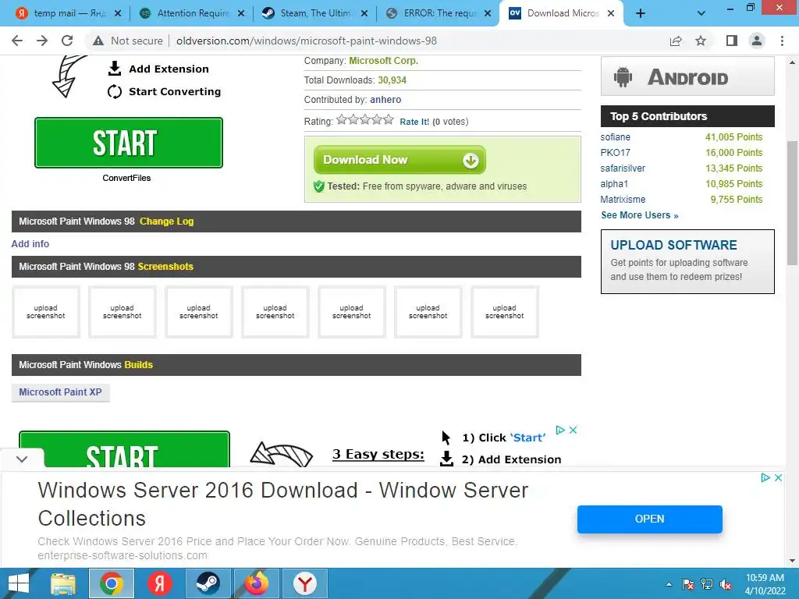Close the Download Microsoft tab
This screenshot has height=599, width=799.
[x=611, y=14]
